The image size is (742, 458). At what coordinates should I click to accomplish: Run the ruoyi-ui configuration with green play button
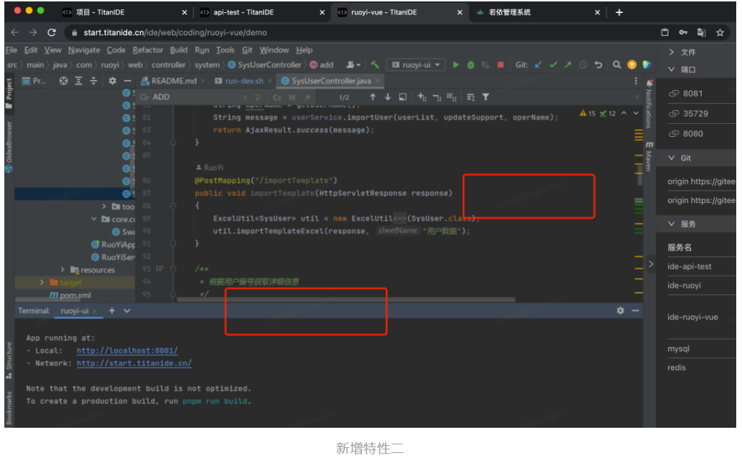(456, 65)
